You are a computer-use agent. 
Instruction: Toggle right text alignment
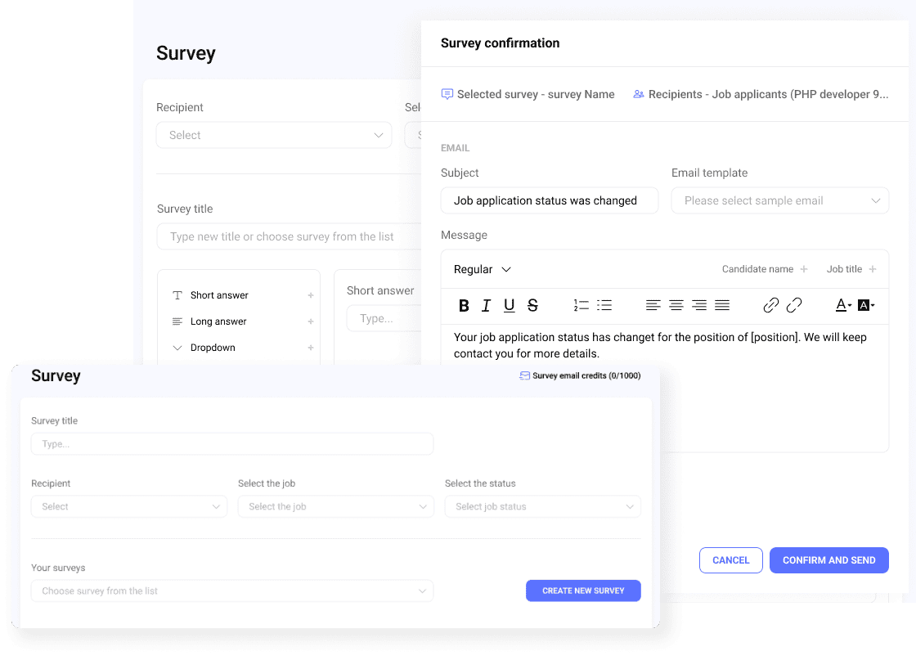(x=699, y=305)
